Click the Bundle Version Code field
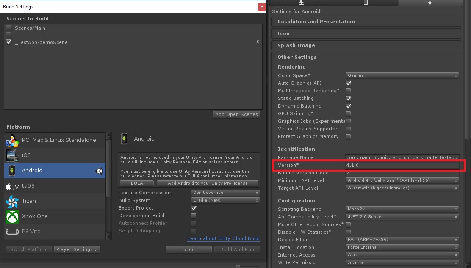 pyautogui.click(x=402, y=173)
